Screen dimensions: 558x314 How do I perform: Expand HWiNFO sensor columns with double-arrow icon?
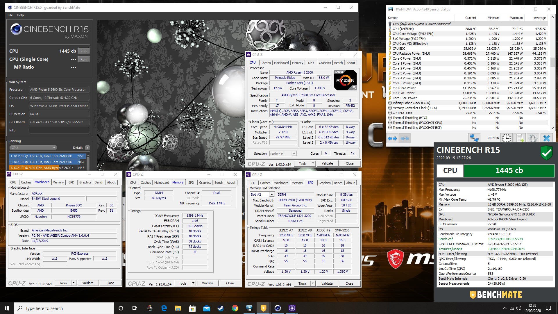click(x=392, y=138)
